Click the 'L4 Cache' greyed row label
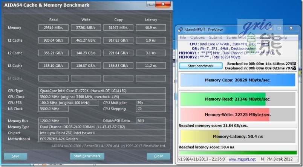The width and height of the screenshot is (303, 167). (x=15, y=78)
